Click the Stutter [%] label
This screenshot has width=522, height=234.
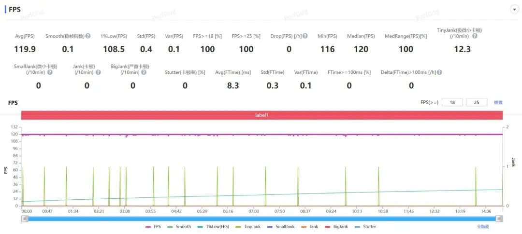pyautogui.click(x=185, y=72)
